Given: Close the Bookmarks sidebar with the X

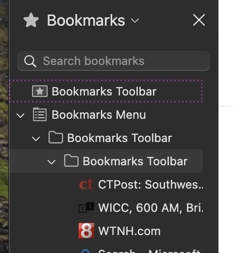Looking at the screenshot, I should point(199,20).
